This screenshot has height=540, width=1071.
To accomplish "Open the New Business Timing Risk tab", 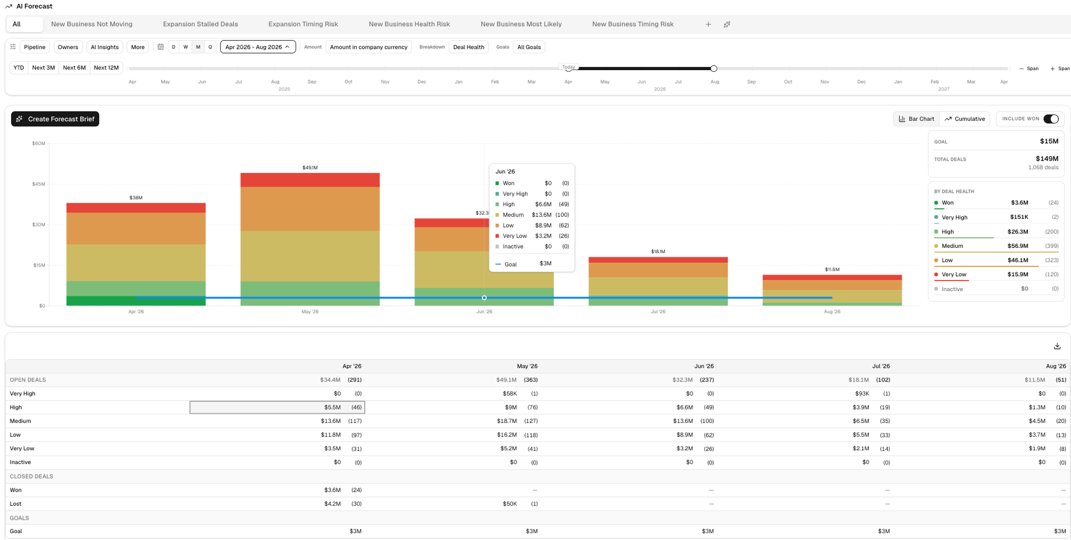I will pyautogui.click(x=632, y=24).
